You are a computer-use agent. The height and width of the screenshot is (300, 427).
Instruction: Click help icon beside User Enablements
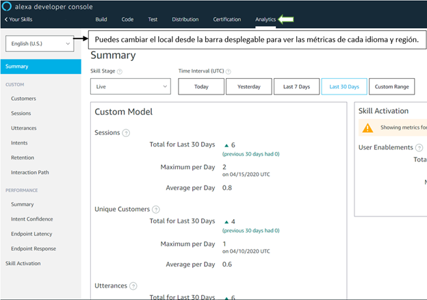click(418, 147)
